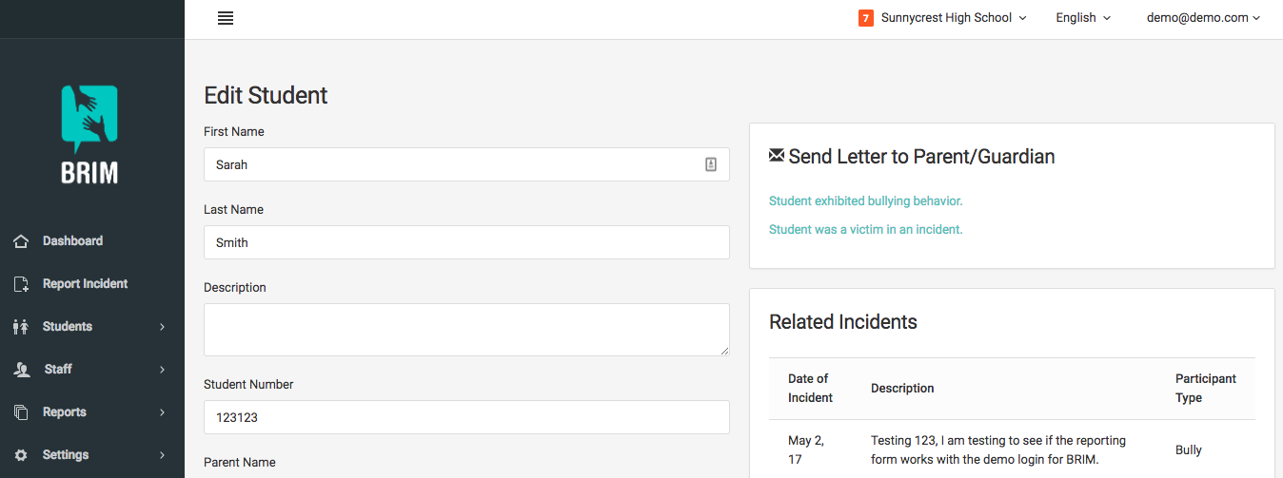Viewport: 1283px width, 478px height.
Task: Open 'Student exhibited bullying behavior' letter link
Action: tap(865, 201)
